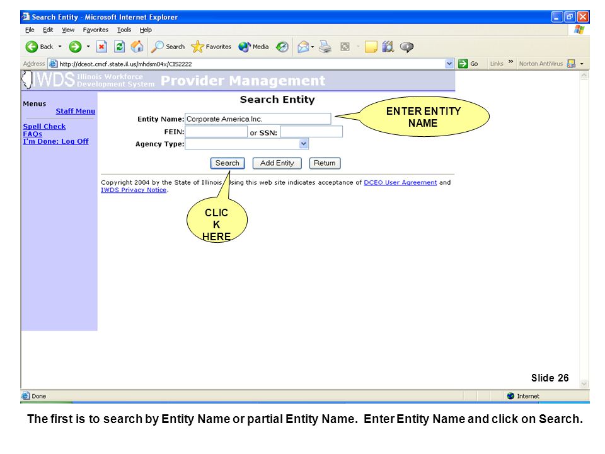
Task: Open the Help menu
Action: pyautogui.click(x=146, y=30)
